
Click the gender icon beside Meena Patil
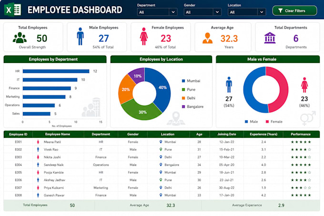click(38, 142)
